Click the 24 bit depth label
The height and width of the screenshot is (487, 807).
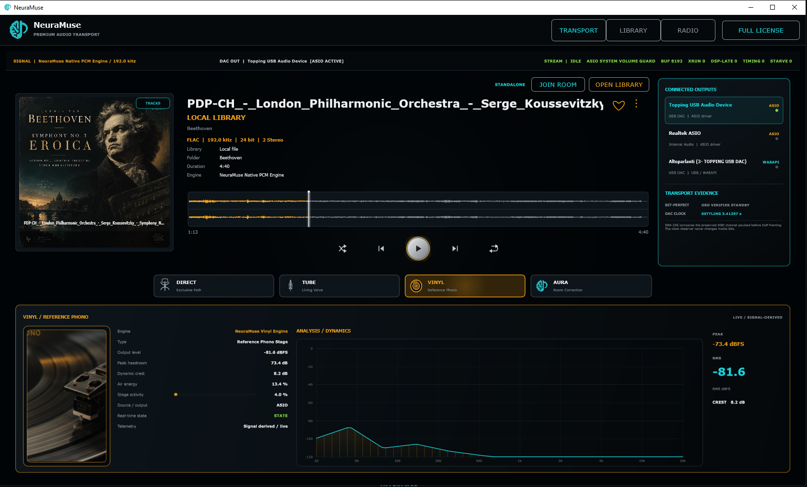coord(247,140)
